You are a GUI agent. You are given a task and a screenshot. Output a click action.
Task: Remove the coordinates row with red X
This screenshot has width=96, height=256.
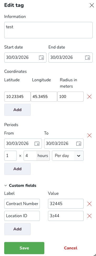pos(89,97)
